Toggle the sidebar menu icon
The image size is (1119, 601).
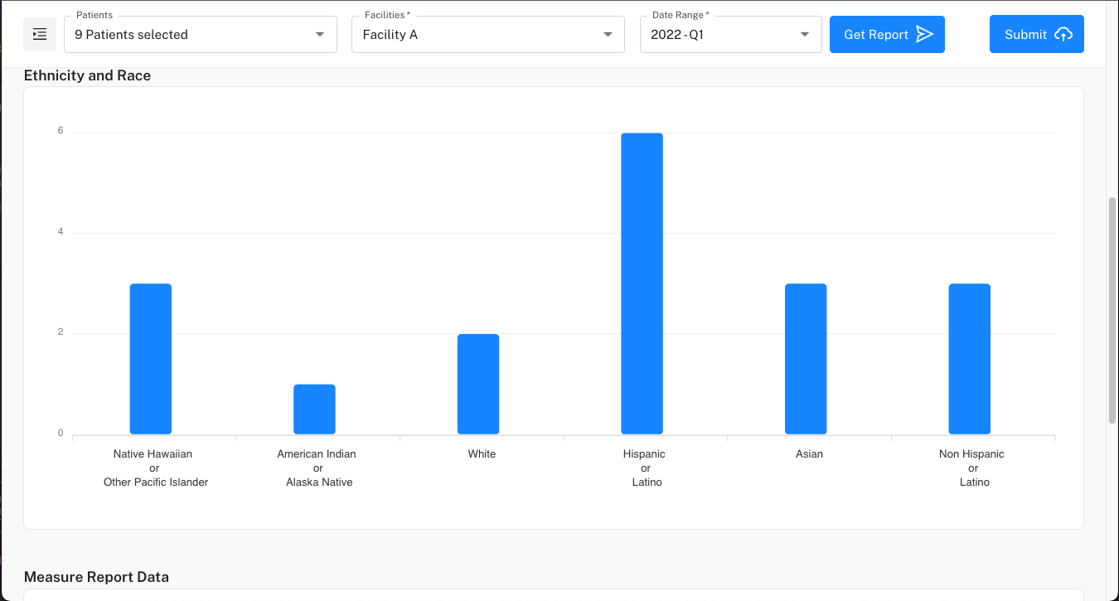[40, 34]
